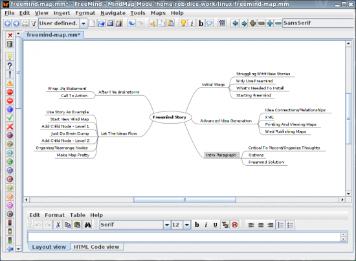This screenshot has width=356, height=261.
Task: Click inside the note text input area
Action: point(184,237)
